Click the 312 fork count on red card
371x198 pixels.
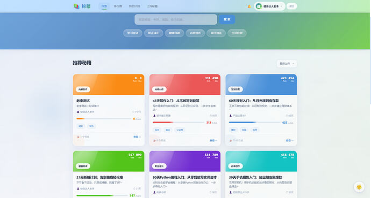pyautogui.click(x=208, y=78)
